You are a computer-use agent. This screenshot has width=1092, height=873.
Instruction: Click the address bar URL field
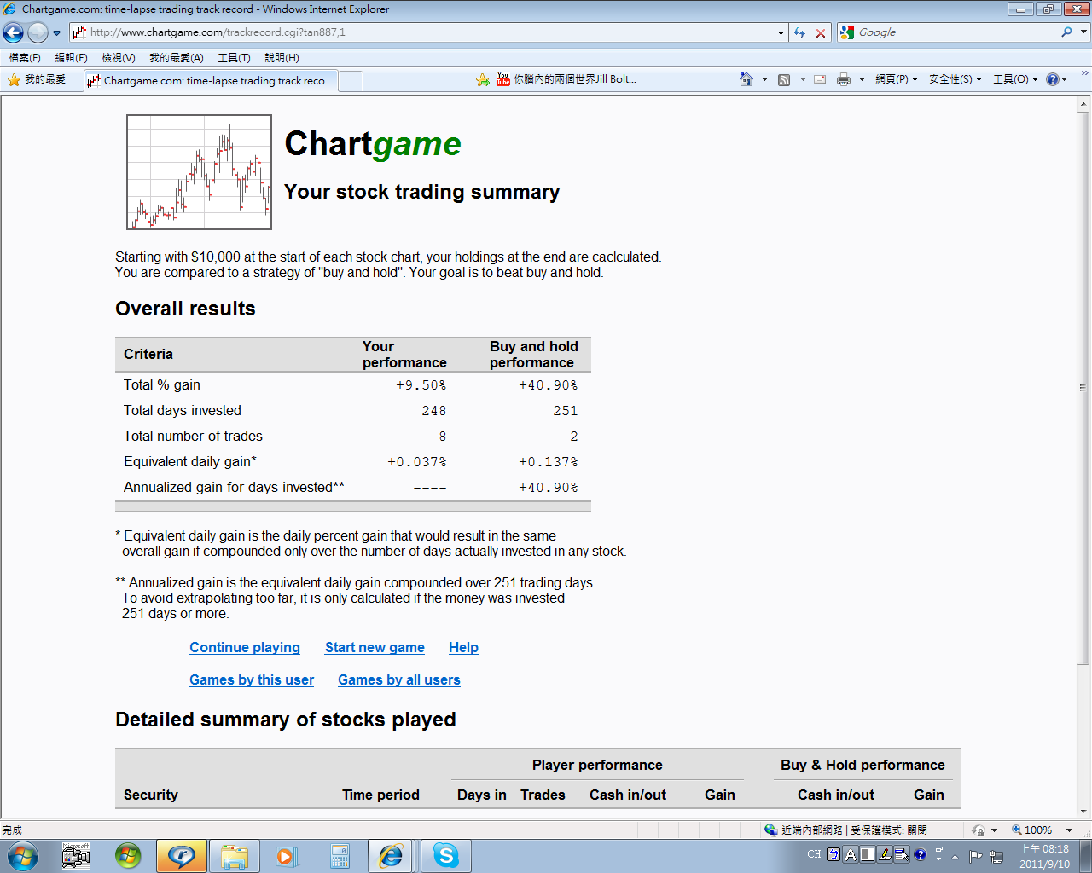pos(422,32)
